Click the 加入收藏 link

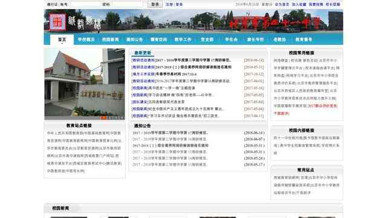pyautogui.click(x=299, y=4)
